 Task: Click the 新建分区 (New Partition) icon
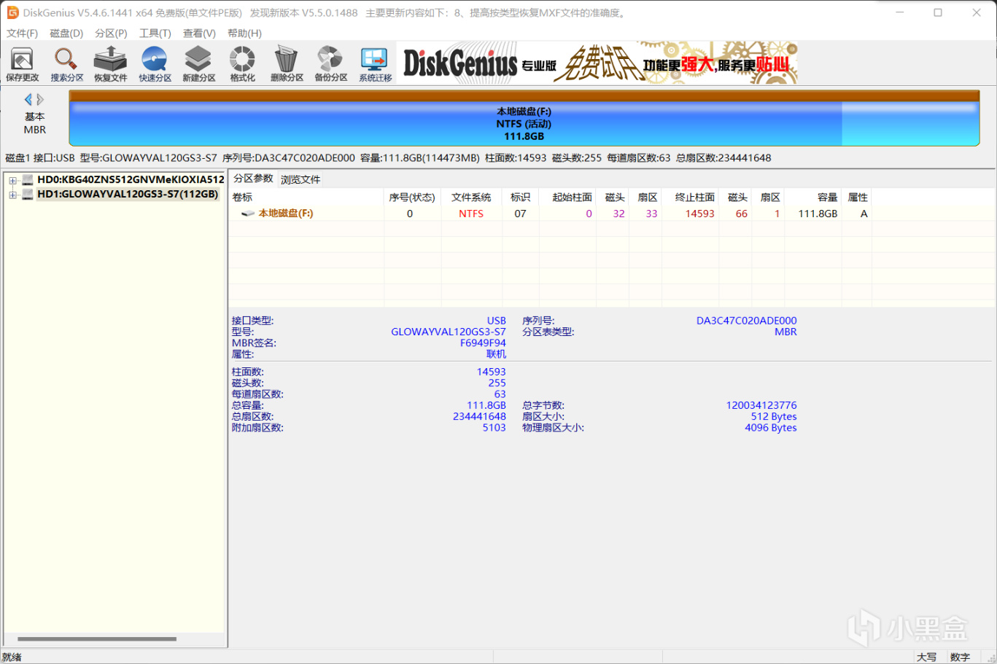[198, 64]
